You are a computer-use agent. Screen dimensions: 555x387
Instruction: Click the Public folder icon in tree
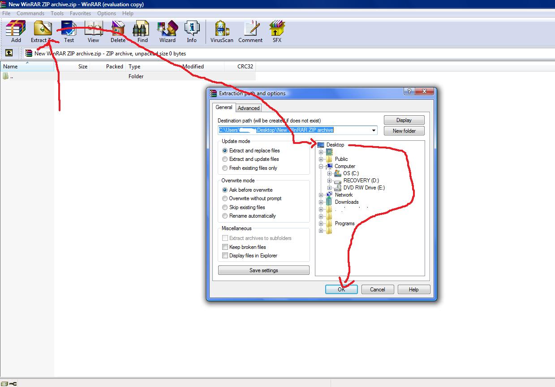tap(329, 159)
